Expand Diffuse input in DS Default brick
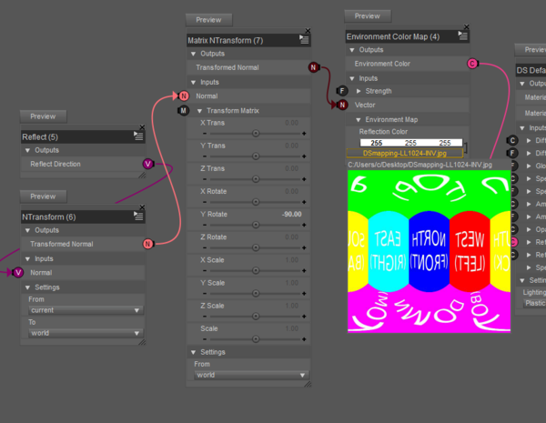This screenshot has width=546, height=423. 529,141
